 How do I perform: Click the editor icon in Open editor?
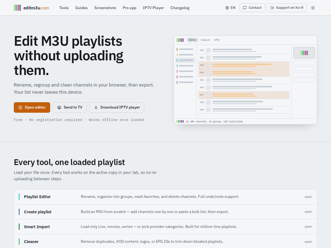pyautogui.click(x=20, y=107)
